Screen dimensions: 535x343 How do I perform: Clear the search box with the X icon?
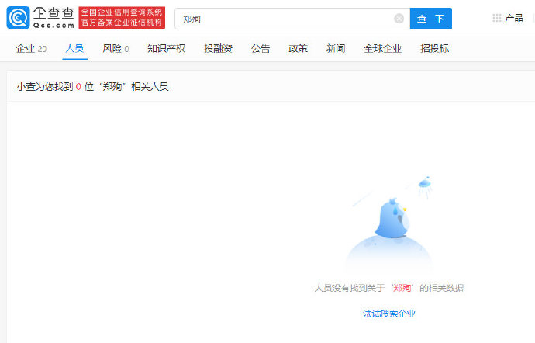pyautogui.click(x=399, y=19)
